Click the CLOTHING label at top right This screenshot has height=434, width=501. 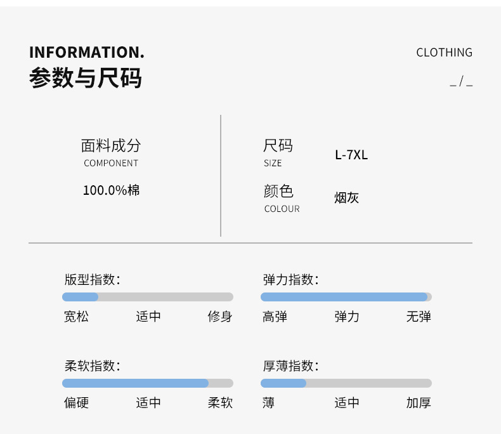[x=444, y=53]
